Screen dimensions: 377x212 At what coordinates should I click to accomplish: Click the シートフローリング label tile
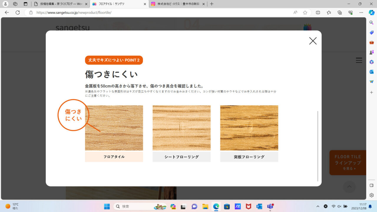(x=181, y=157)
